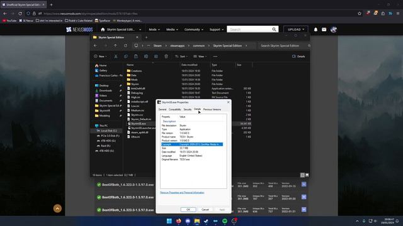Screen dimensions: 403x226
Task: Click the Nexus home icon
Action: pyautogui.click(x=103, y=30)
